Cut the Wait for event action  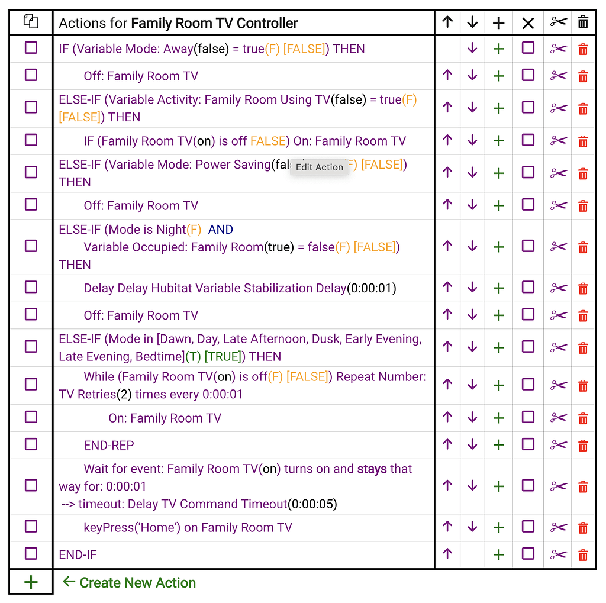pos(558,486)
